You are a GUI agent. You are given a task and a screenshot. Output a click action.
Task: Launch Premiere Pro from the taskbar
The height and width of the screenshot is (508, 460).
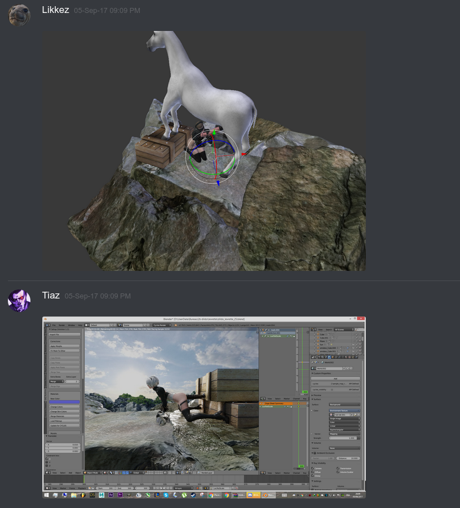pyautogui.click(x=120, y=495)
